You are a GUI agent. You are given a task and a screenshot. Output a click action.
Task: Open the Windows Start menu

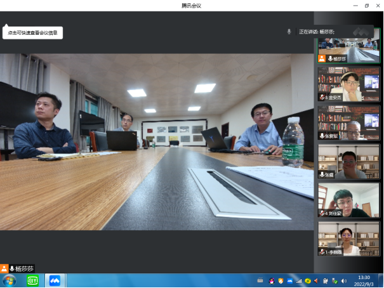pyautogui.click(x=10, y=280)
